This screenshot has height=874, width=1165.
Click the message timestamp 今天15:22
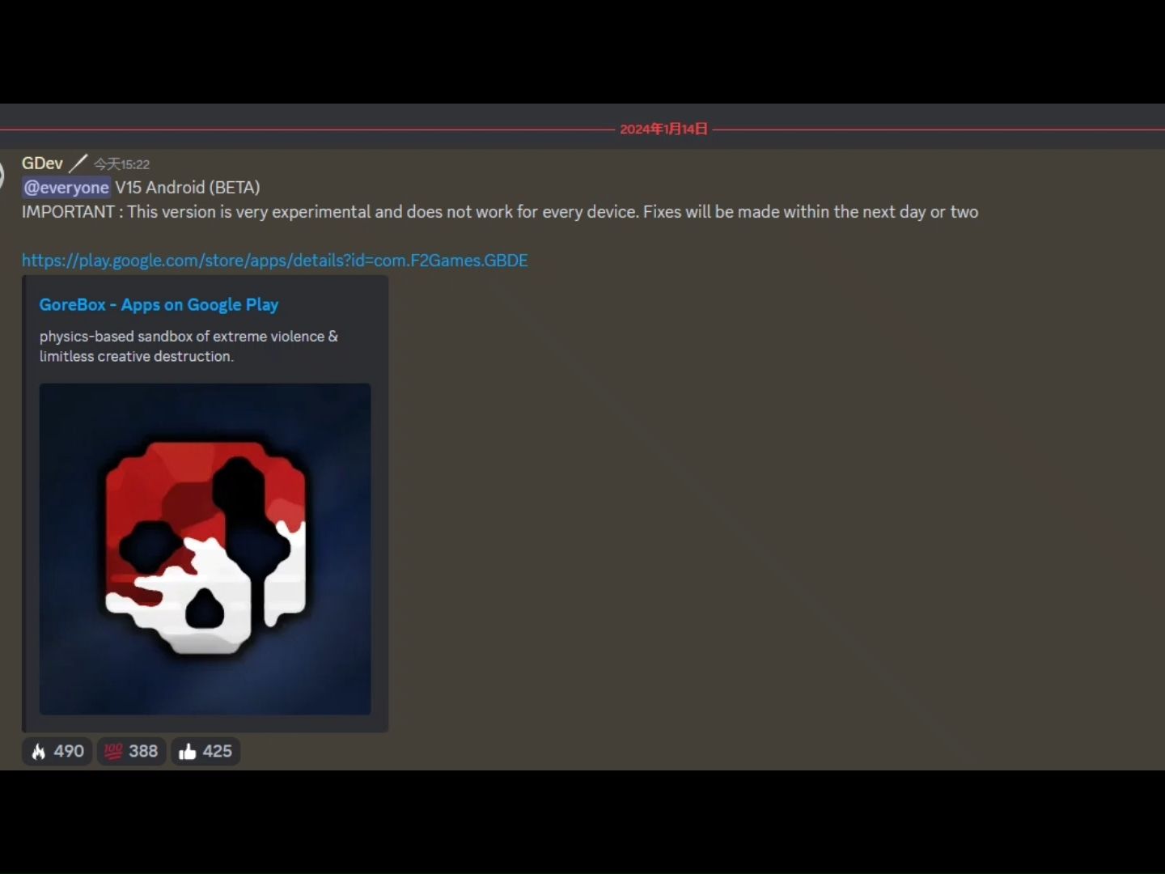121,164
